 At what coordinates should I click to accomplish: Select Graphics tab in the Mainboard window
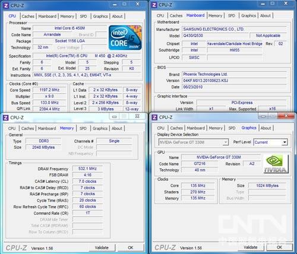point(248,15)
